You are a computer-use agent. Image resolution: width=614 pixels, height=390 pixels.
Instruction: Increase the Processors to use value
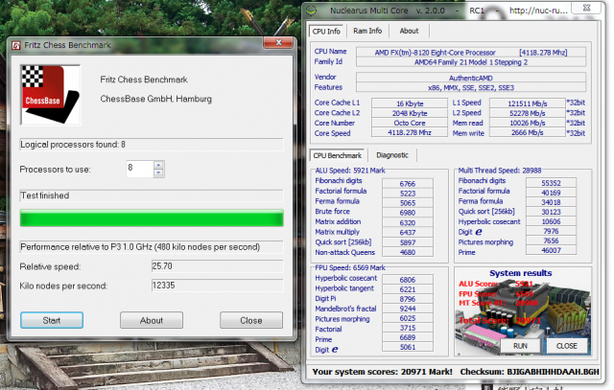[x=158, y=165]
